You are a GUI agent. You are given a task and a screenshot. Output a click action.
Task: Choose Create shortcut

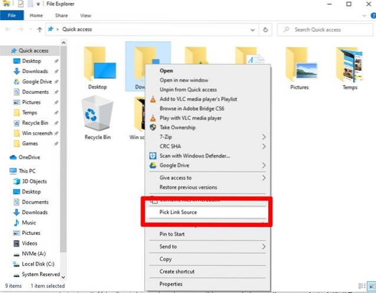207,271
